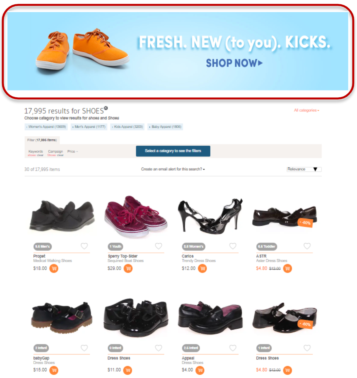Viewport: 357px width, 378px height.
Task: Add Sperry Top-Sider Boat Shoes to cart
Action: (128, 268)
